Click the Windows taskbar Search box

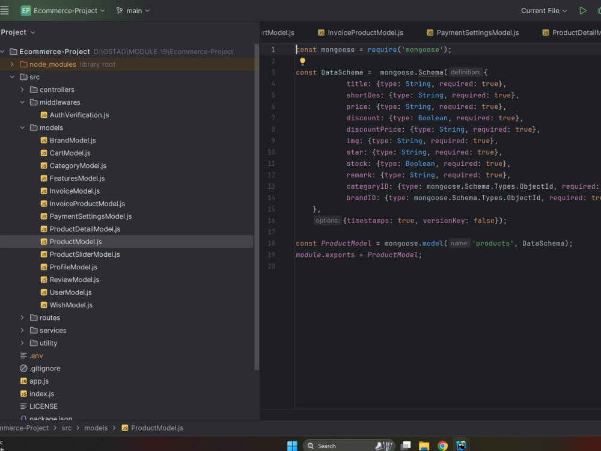(x=349, y=446)
